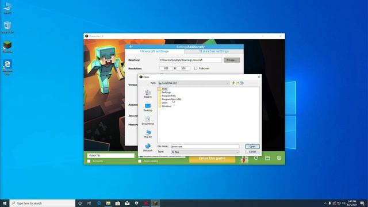The width and height of the screenshot is (368, 207).
Task: Toggle Accounts checkbox
Action: [89, 161]
